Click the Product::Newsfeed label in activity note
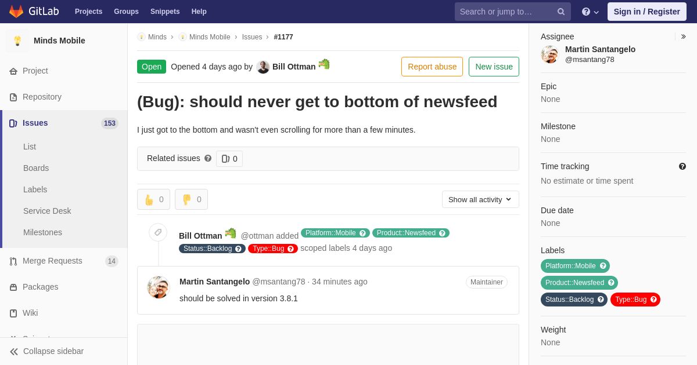 pyautogui.click(x=411, y=233)
